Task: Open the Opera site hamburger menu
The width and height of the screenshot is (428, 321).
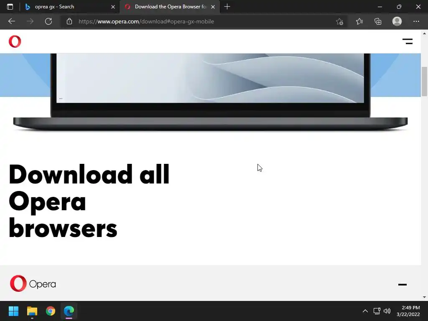Action: click(x=407, y=41)
